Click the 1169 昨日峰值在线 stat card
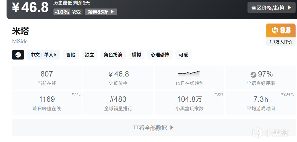Screen dimensions: 297x142 click(x=47, y=103)
